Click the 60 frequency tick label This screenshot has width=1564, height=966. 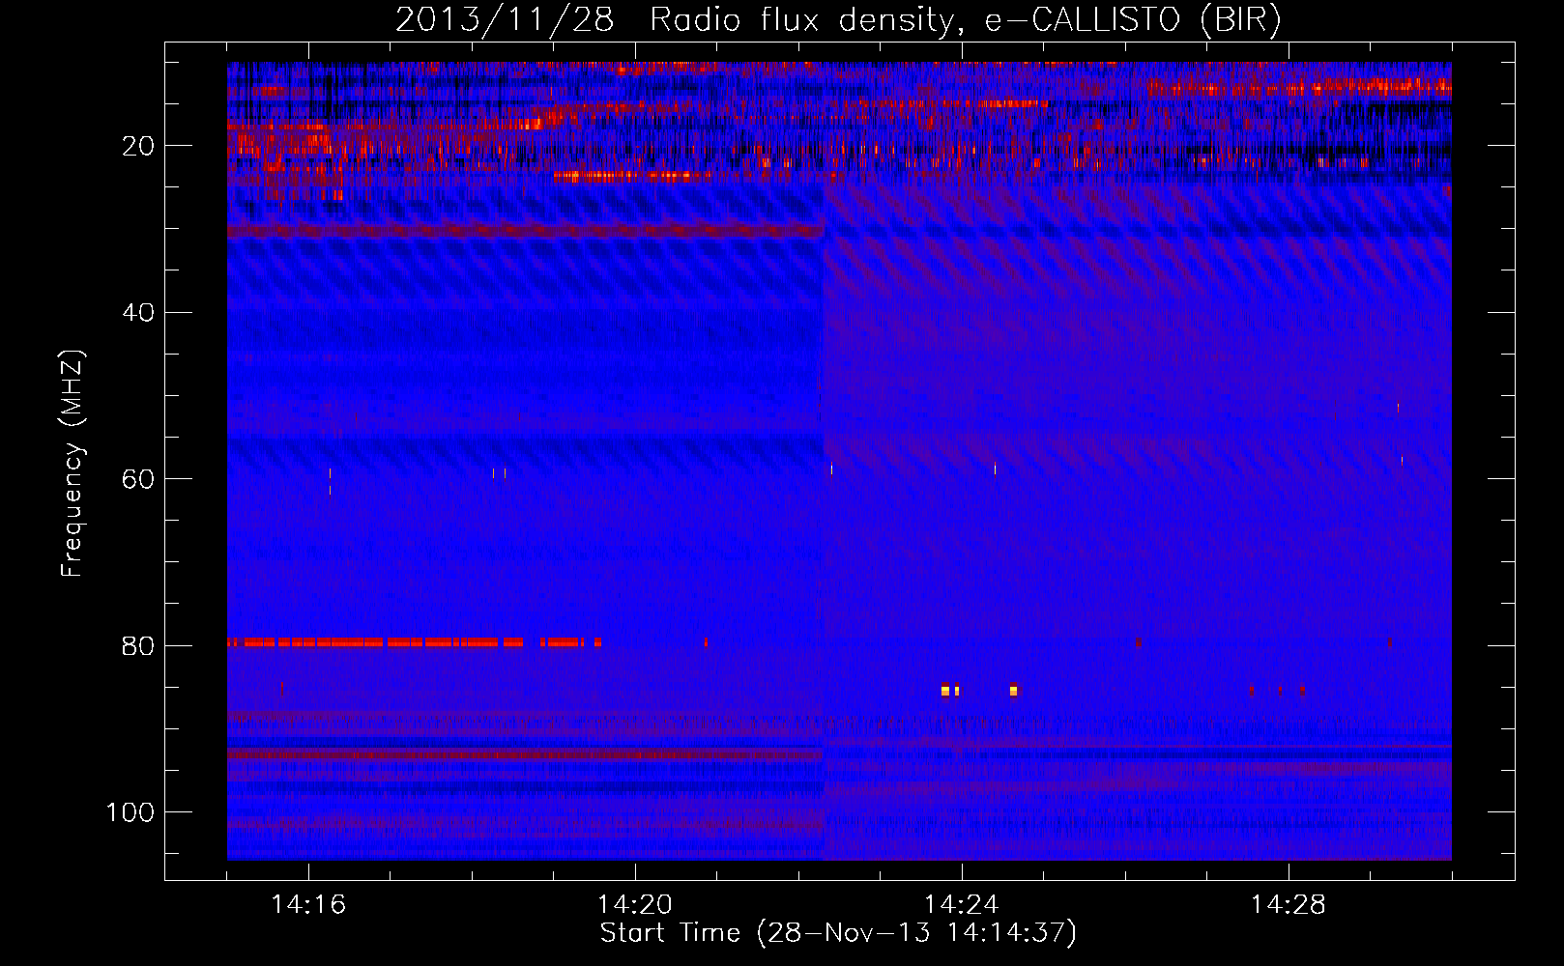click(138, 480)
